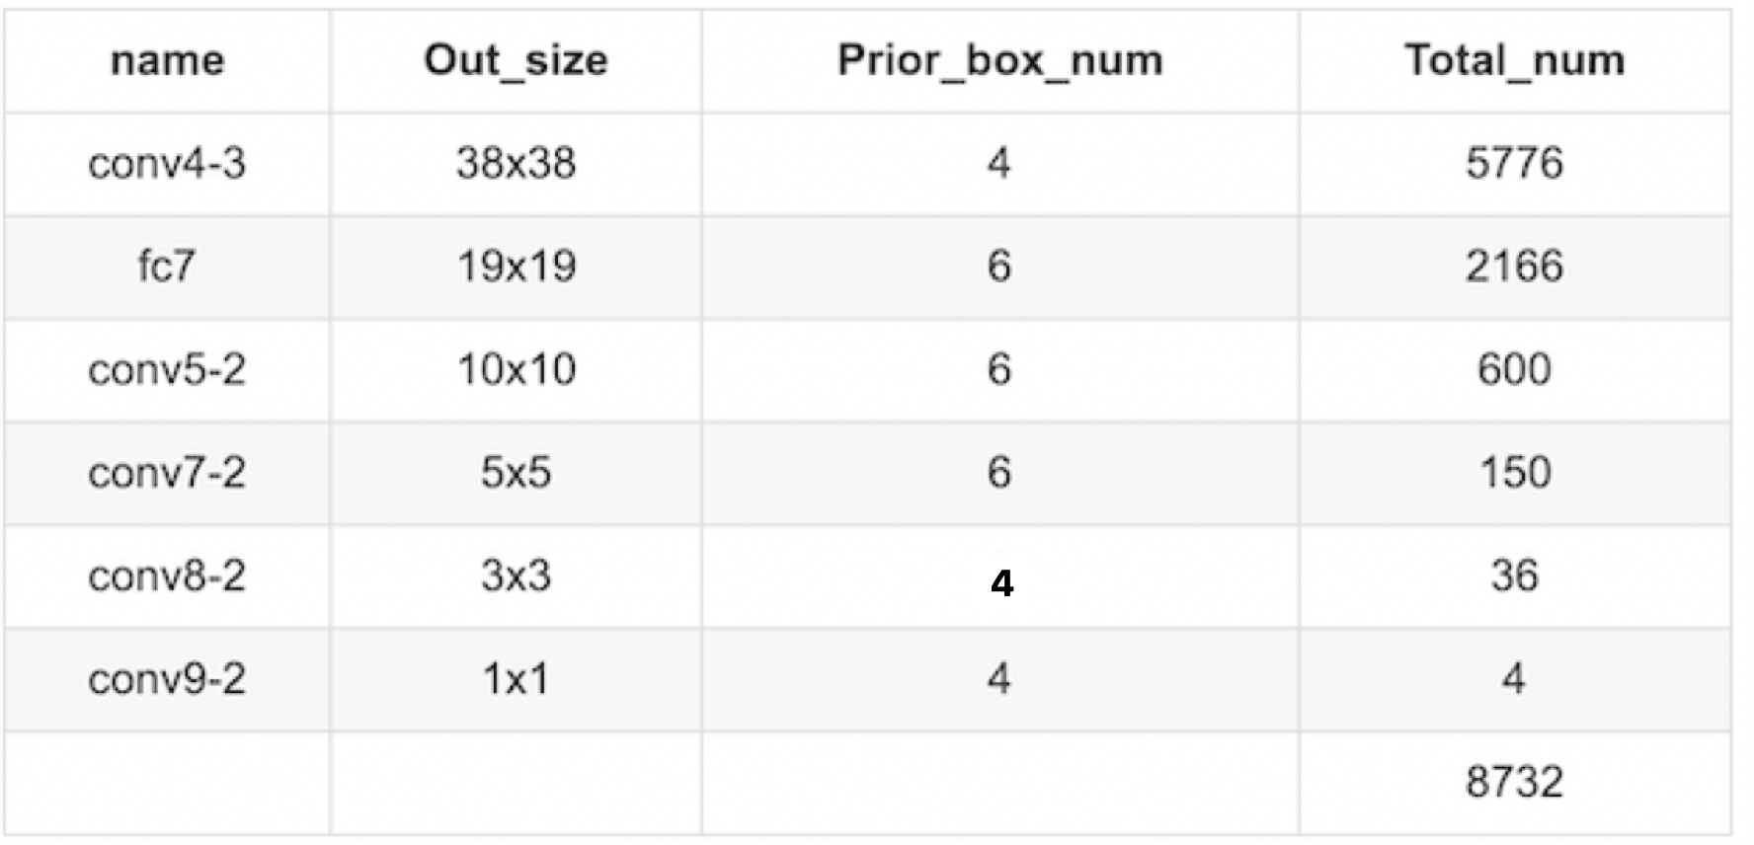Click the conv9-2 name cell

tap(167, 679)
